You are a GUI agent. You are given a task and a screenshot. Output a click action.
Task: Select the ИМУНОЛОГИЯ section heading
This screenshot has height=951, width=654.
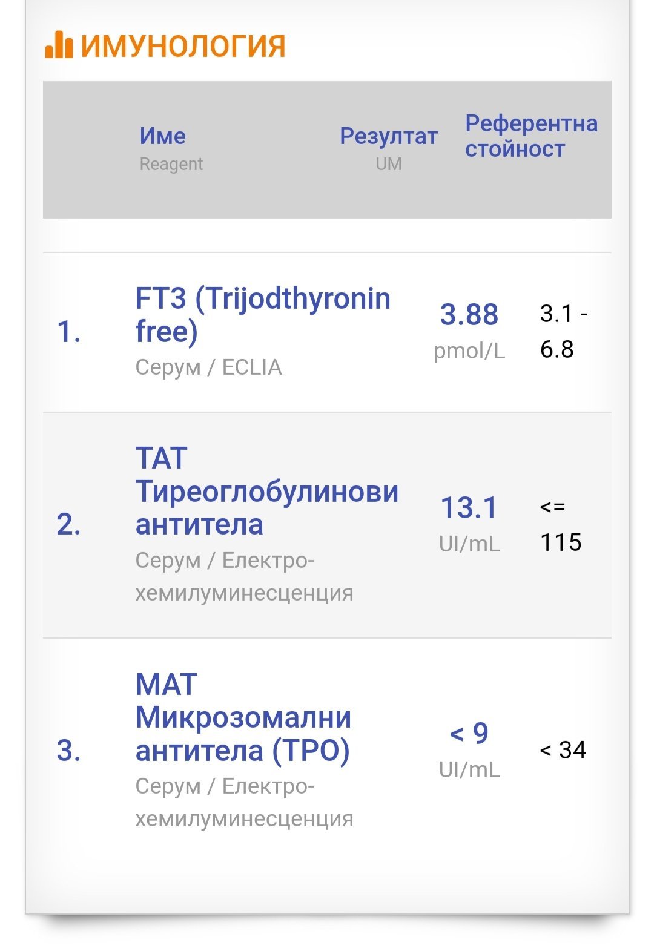coord(183,46)
